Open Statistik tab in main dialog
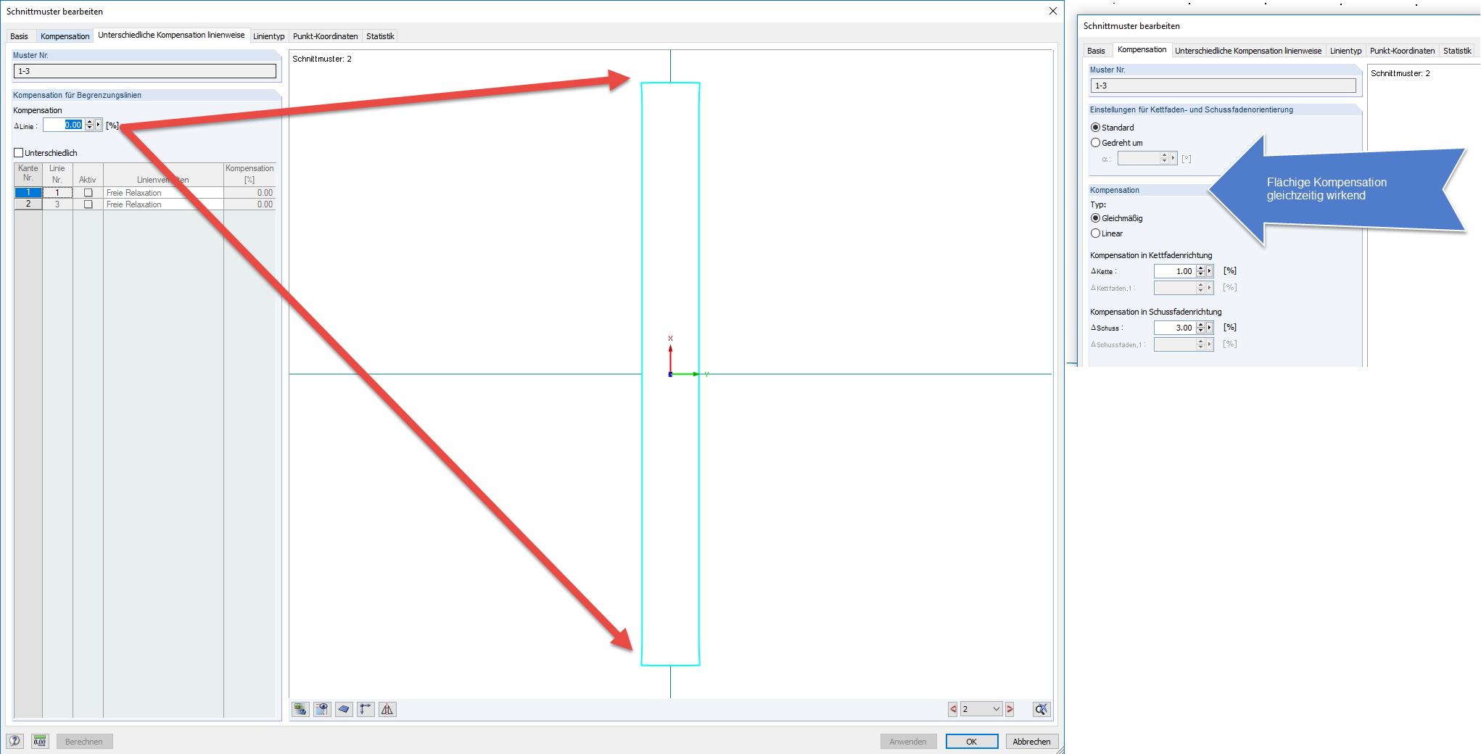Screen dimensions: 1481x754 (x=380, y=36)
